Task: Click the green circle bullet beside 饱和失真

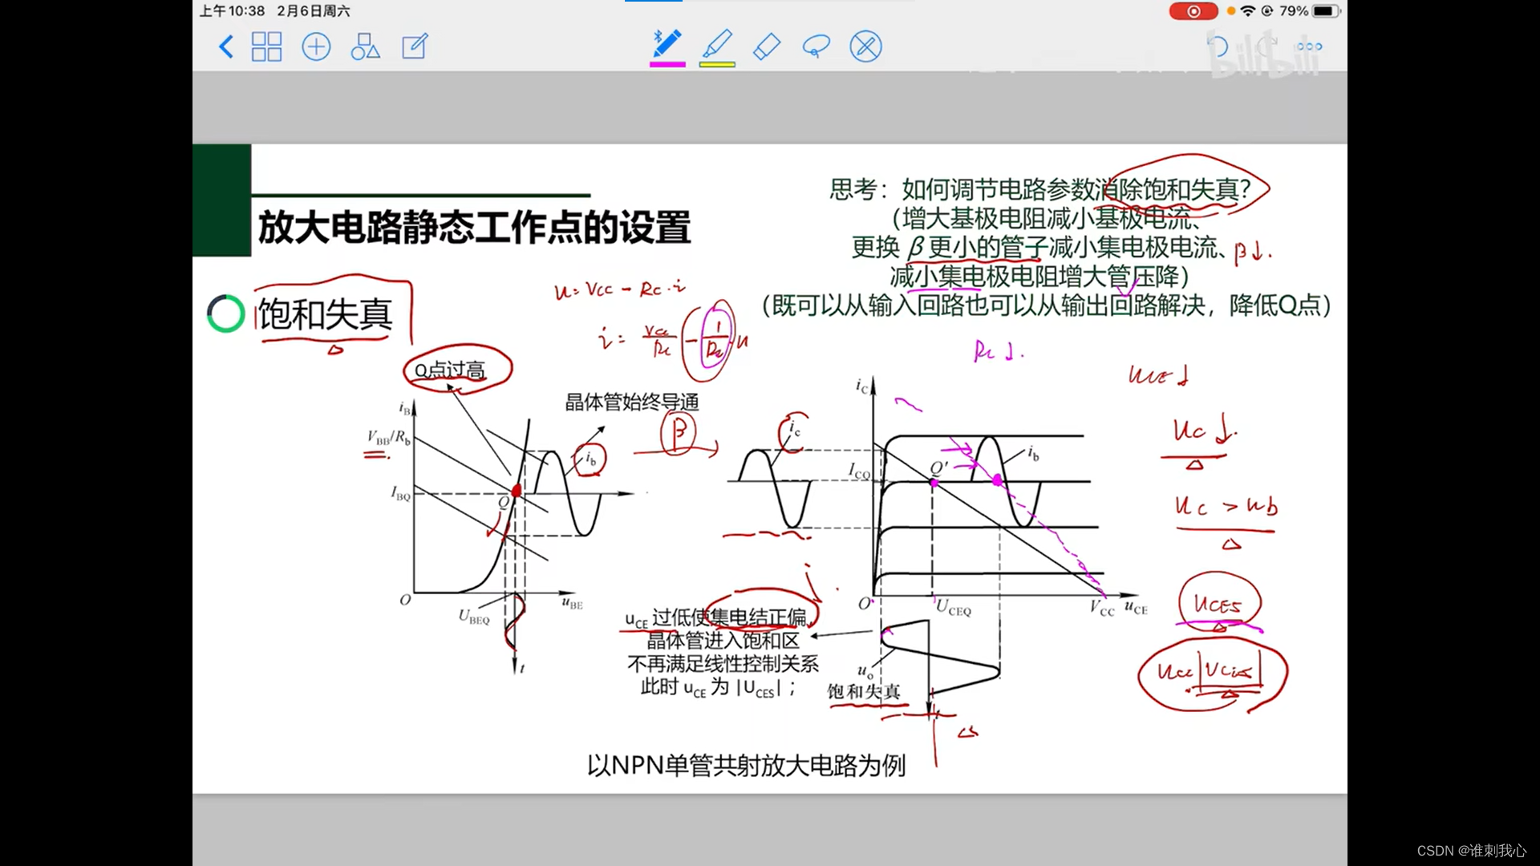Action: [x=225, y=314]
